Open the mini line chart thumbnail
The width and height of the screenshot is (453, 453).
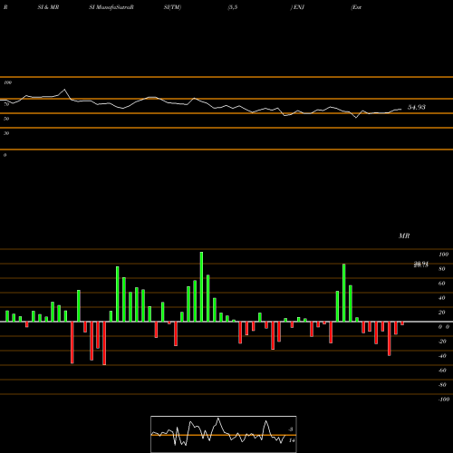pos(224,434)
